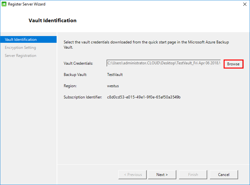Image resolution: width=250 pixels, height=185 pixels.
Task: Click the "Region:" label
Action: 71,86
